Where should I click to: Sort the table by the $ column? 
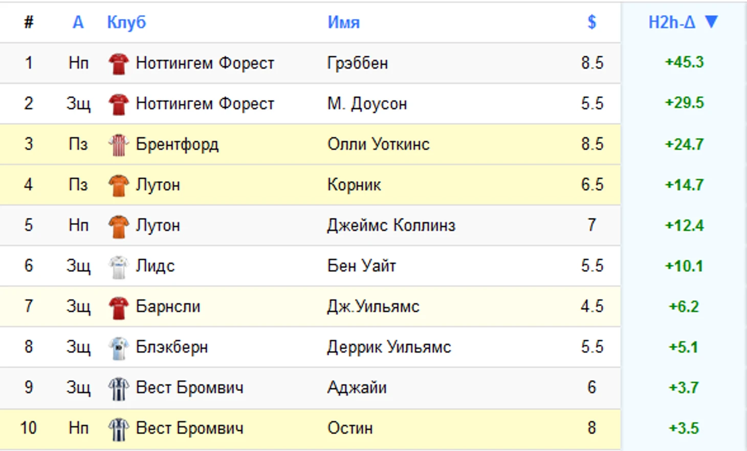point(592,22)
